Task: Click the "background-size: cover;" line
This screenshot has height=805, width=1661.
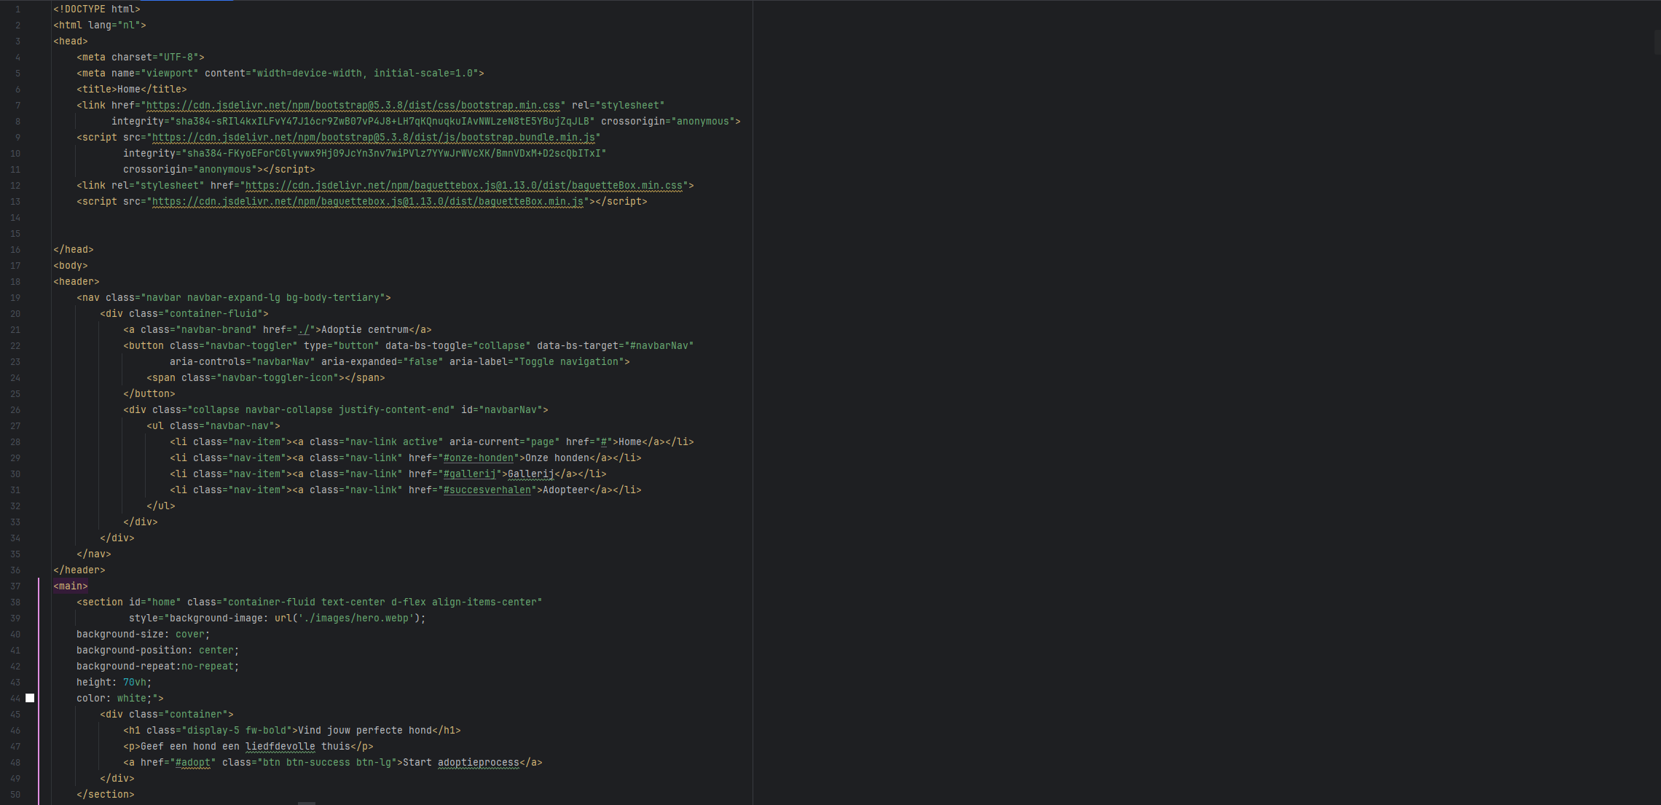Action: click(144, 635)
